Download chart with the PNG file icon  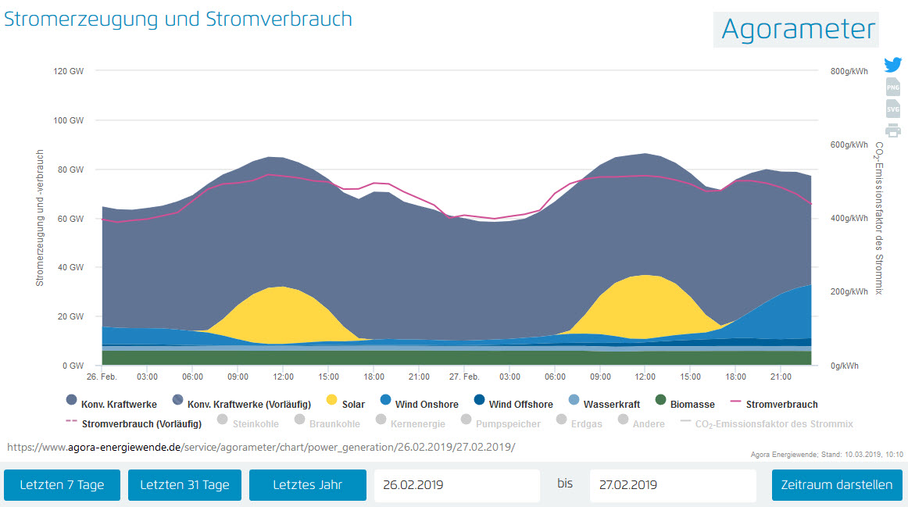coord(892,87)
